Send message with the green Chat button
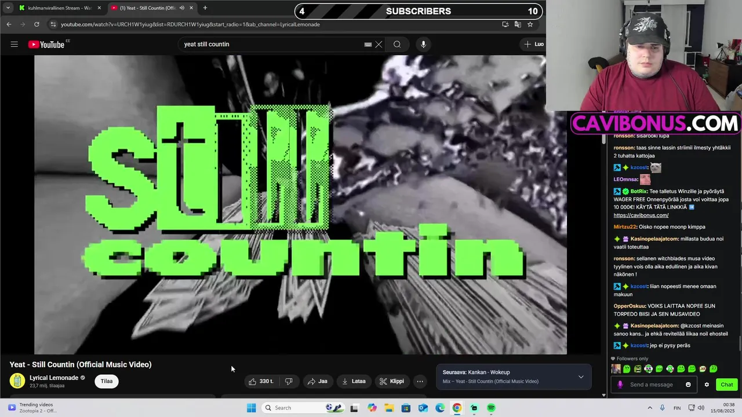 [727, 385]
